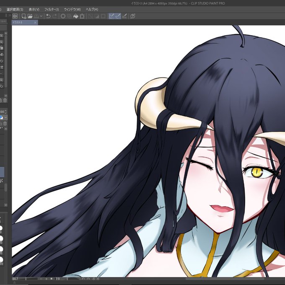Click the left-arrow icon at the status bar end
285x285 pixels.
tap(98, 279)
